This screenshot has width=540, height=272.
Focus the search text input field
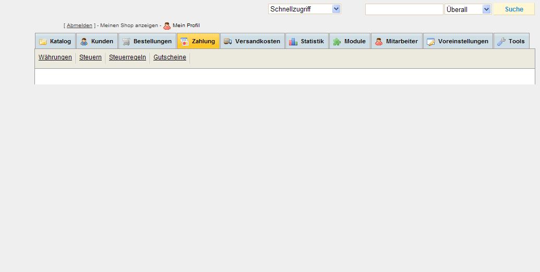pos(404,9)
